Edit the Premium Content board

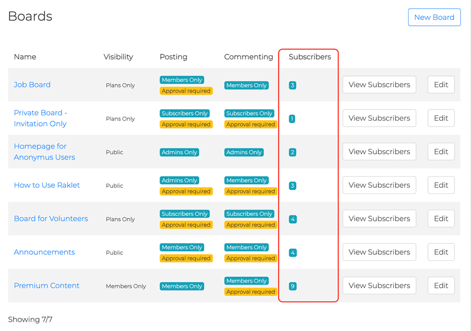click(441, 286)
